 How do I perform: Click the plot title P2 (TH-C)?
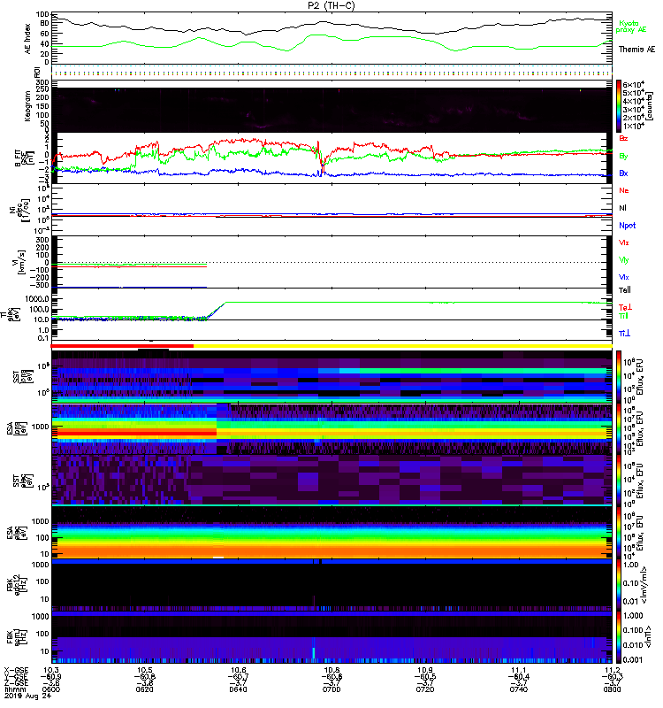(331, 5)
